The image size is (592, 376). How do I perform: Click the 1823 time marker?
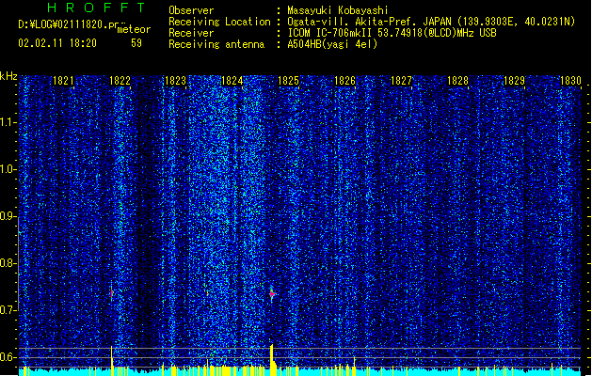(x=176, y=81)
